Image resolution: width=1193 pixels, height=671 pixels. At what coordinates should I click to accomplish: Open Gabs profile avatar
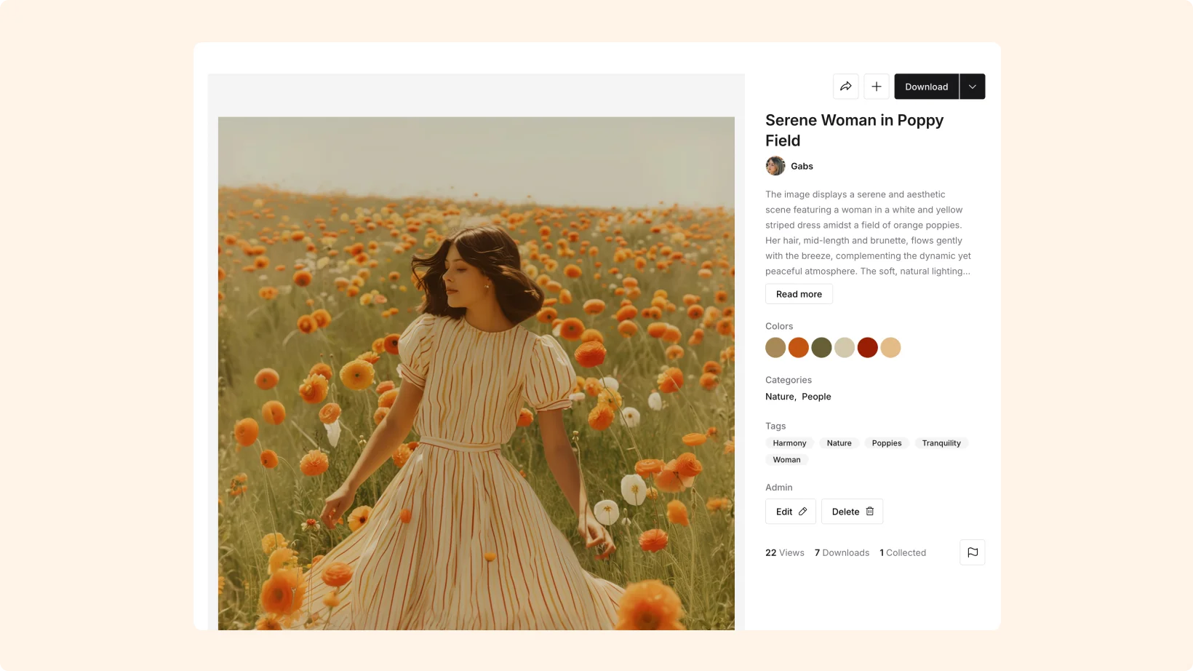[775, 166]
